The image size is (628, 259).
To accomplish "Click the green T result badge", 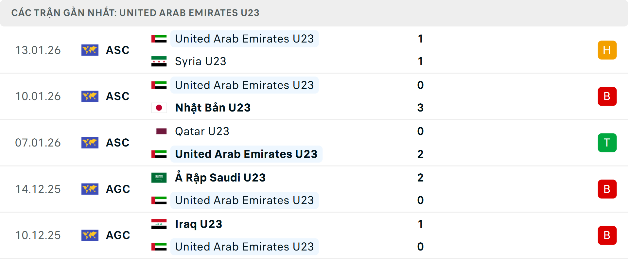I will [x=607, y=143].
